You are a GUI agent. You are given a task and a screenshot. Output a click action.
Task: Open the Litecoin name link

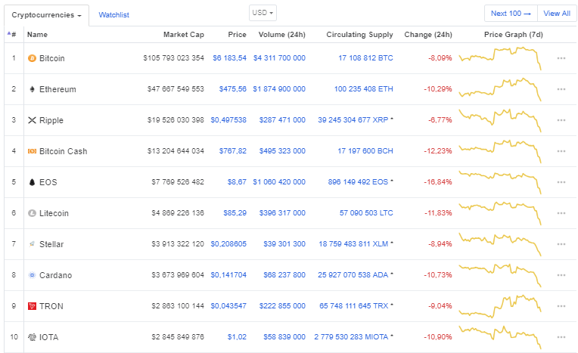click(x=54, y=213)
